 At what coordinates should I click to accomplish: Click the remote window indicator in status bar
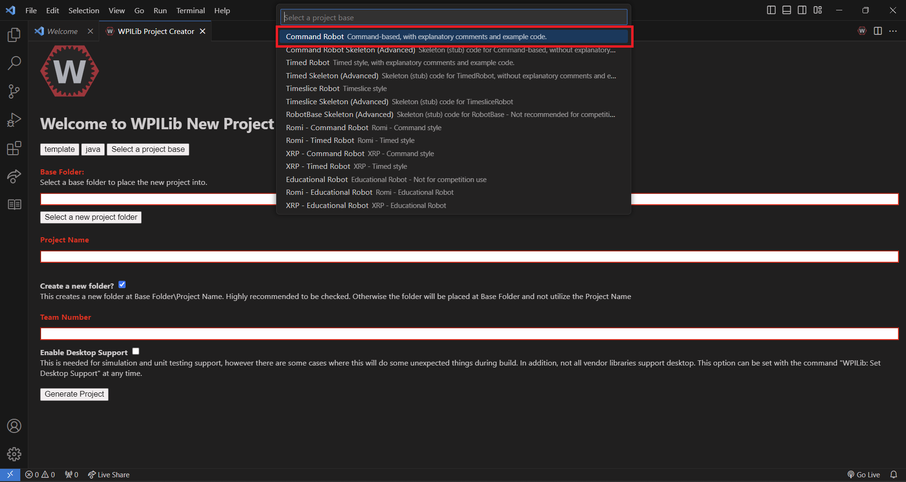pos(10,474)
